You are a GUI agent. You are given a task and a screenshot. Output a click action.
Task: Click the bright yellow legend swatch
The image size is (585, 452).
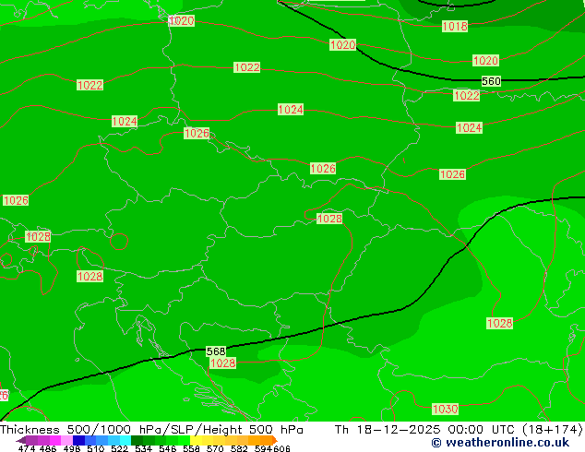(x=196, y=440)
